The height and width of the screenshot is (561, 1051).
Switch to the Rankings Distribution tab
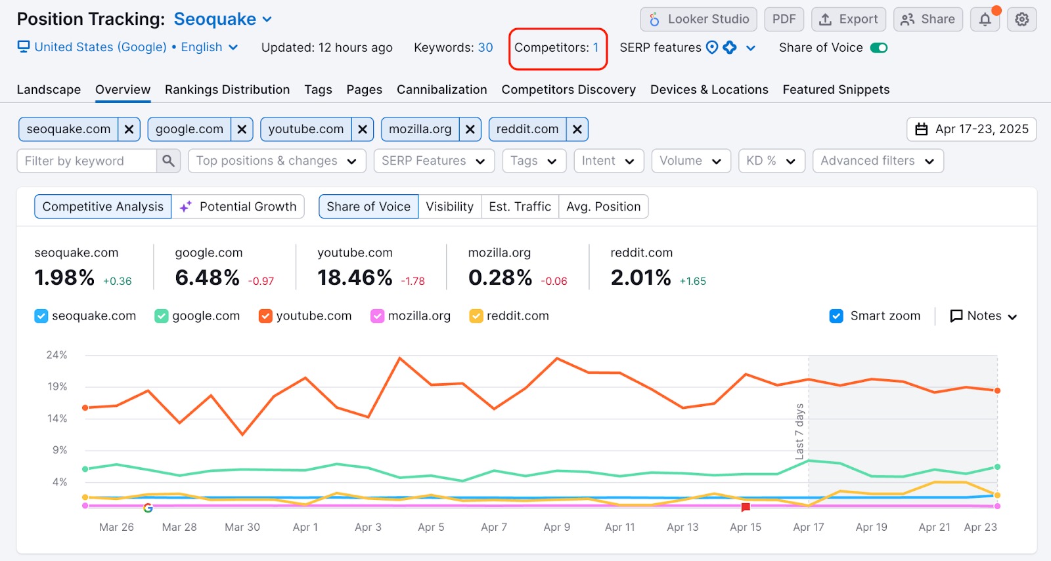click(227, 89)
